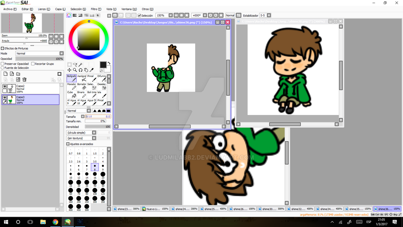Select the Binario binary pen tool

82,94
